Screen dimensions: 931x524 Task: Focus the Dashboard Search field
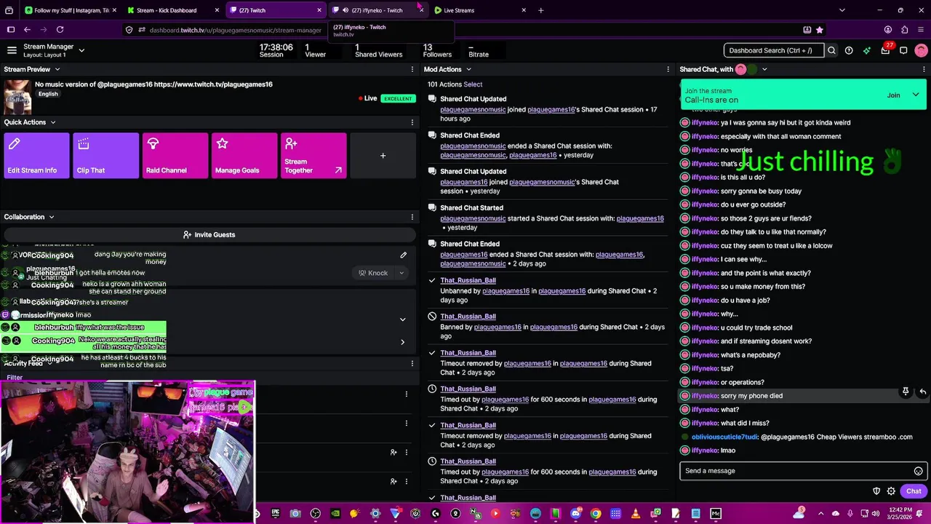coord(774,50)
